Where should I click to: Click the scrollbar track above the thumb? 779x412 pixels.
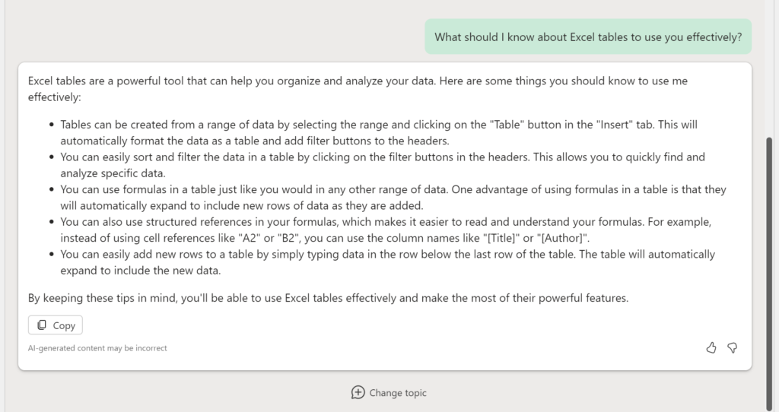[769, 68]
